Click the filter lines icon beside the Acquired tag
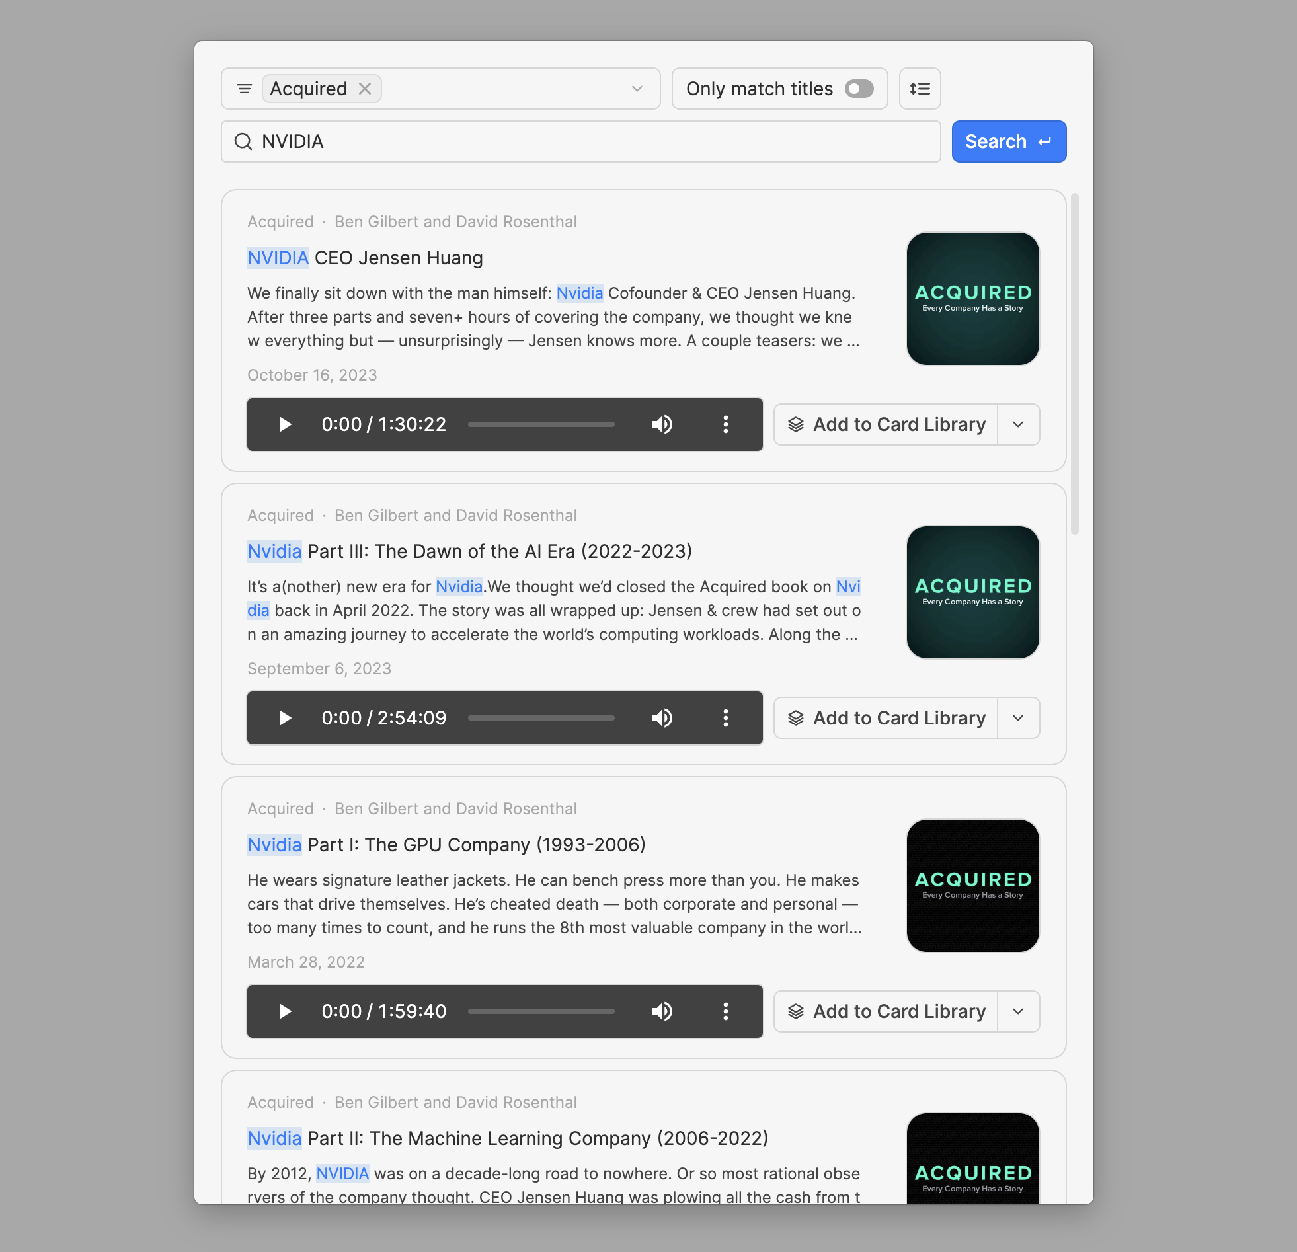This screenshot has height=1252, width=1297. [x=244, y=89]
